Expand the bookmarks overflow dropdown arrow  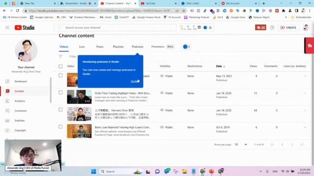tap(286, 18)
